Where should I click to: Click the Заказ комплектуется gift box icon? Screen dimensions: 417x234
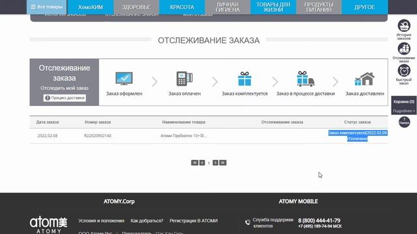coord(245,79)
